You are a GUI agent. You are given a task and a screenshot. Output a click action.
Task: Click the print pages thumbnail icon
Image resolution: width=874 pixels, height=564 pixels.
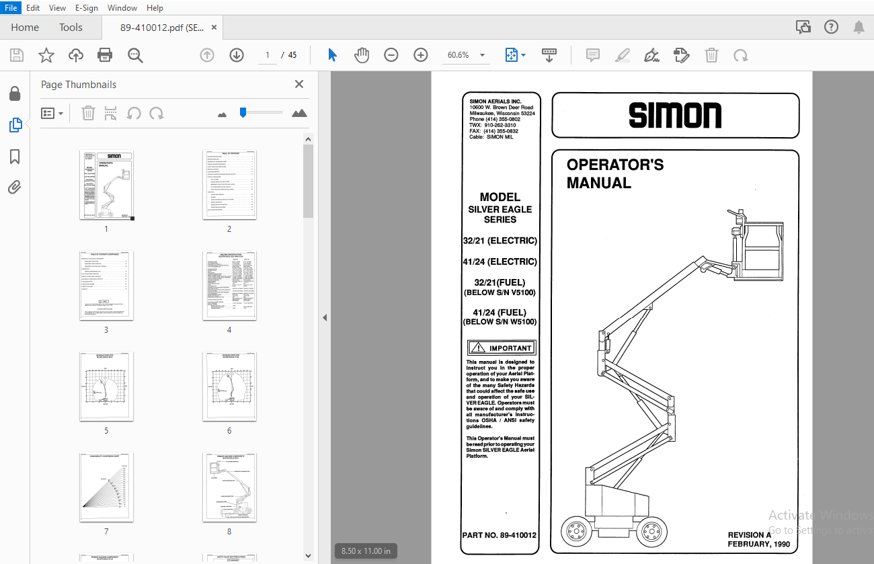coord(111,113)
